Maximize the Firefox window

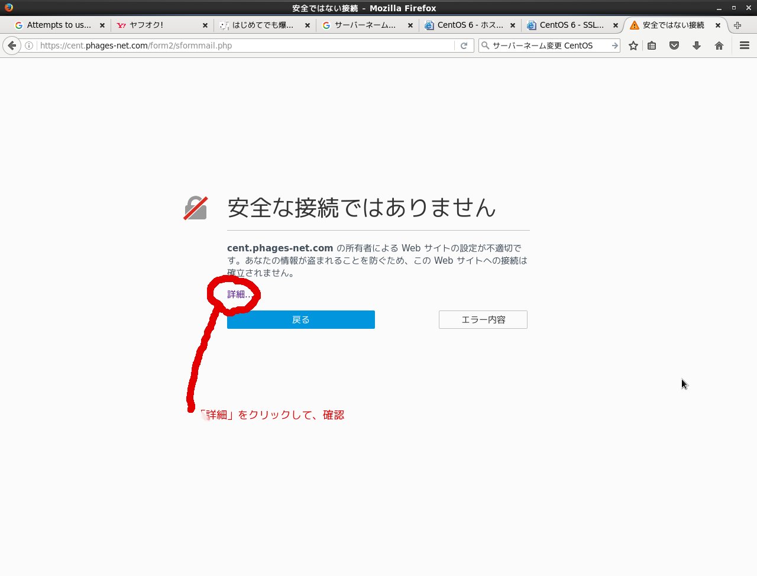pos(734,8)
